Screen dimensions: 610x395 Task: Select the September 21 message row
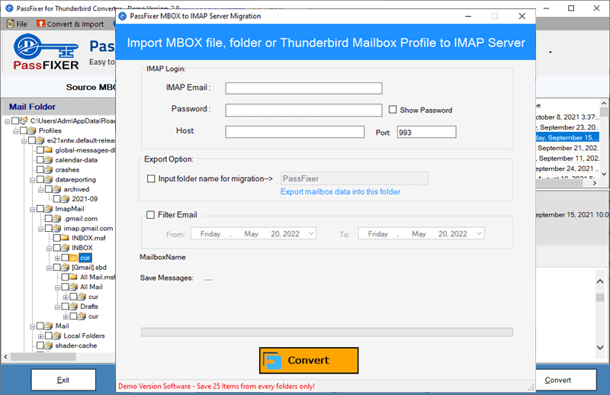567,148
